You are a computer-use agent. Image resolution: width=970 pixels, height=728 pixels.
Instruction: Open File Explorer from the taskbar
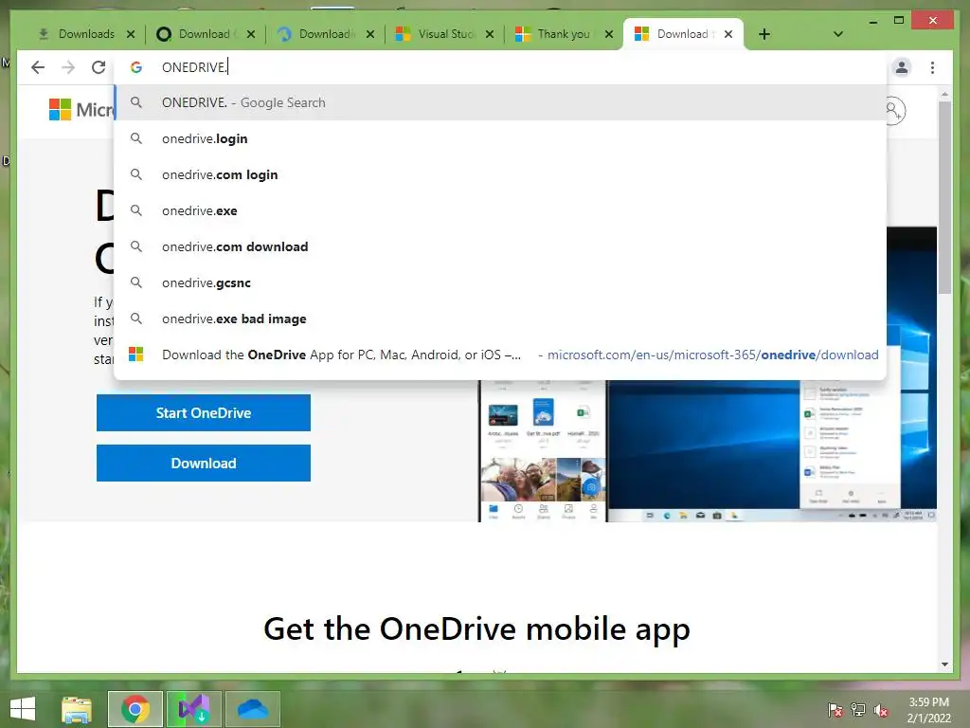click(x=77, y=709)
